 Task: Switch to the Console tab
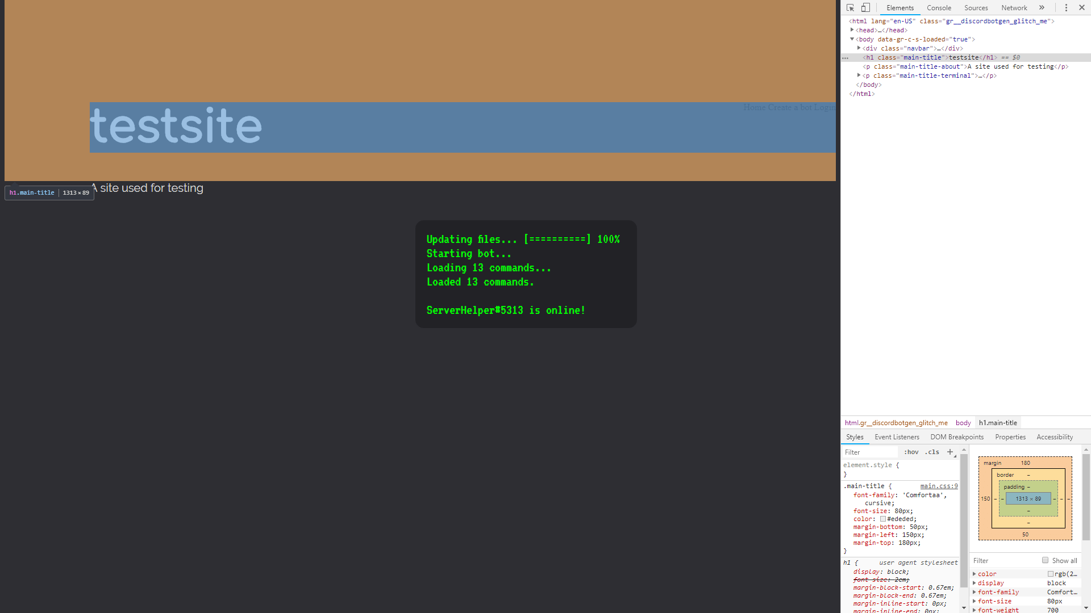pyautogui.click(x=939, y=7)
